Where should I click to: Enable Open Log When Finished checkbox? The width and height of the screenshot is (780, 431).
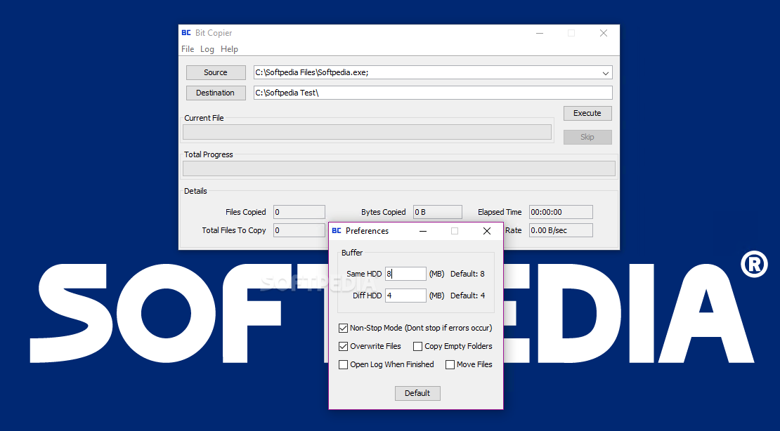(343, 365)
